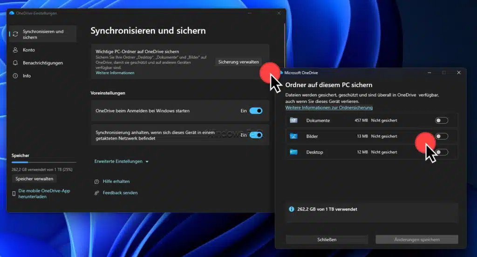Click the Feedback senden person icon

[x=97, y=193]
